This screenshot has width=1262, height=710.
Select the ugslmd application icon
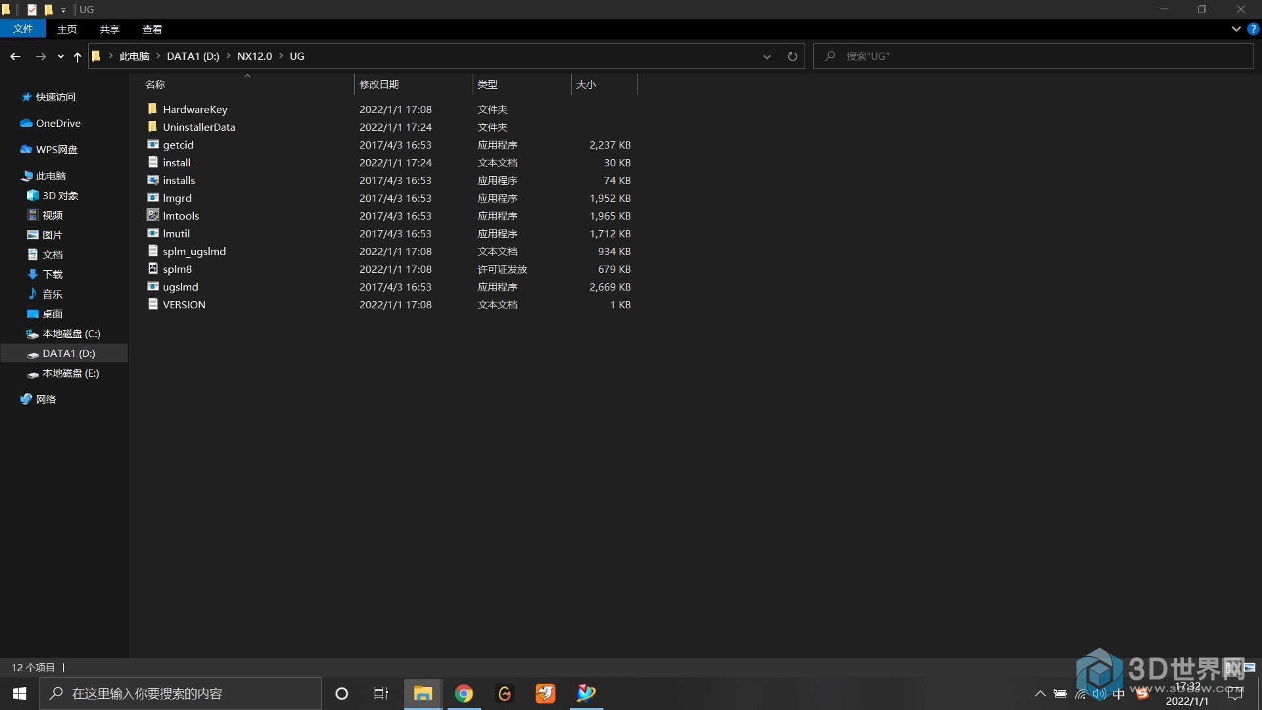(152, 287)
